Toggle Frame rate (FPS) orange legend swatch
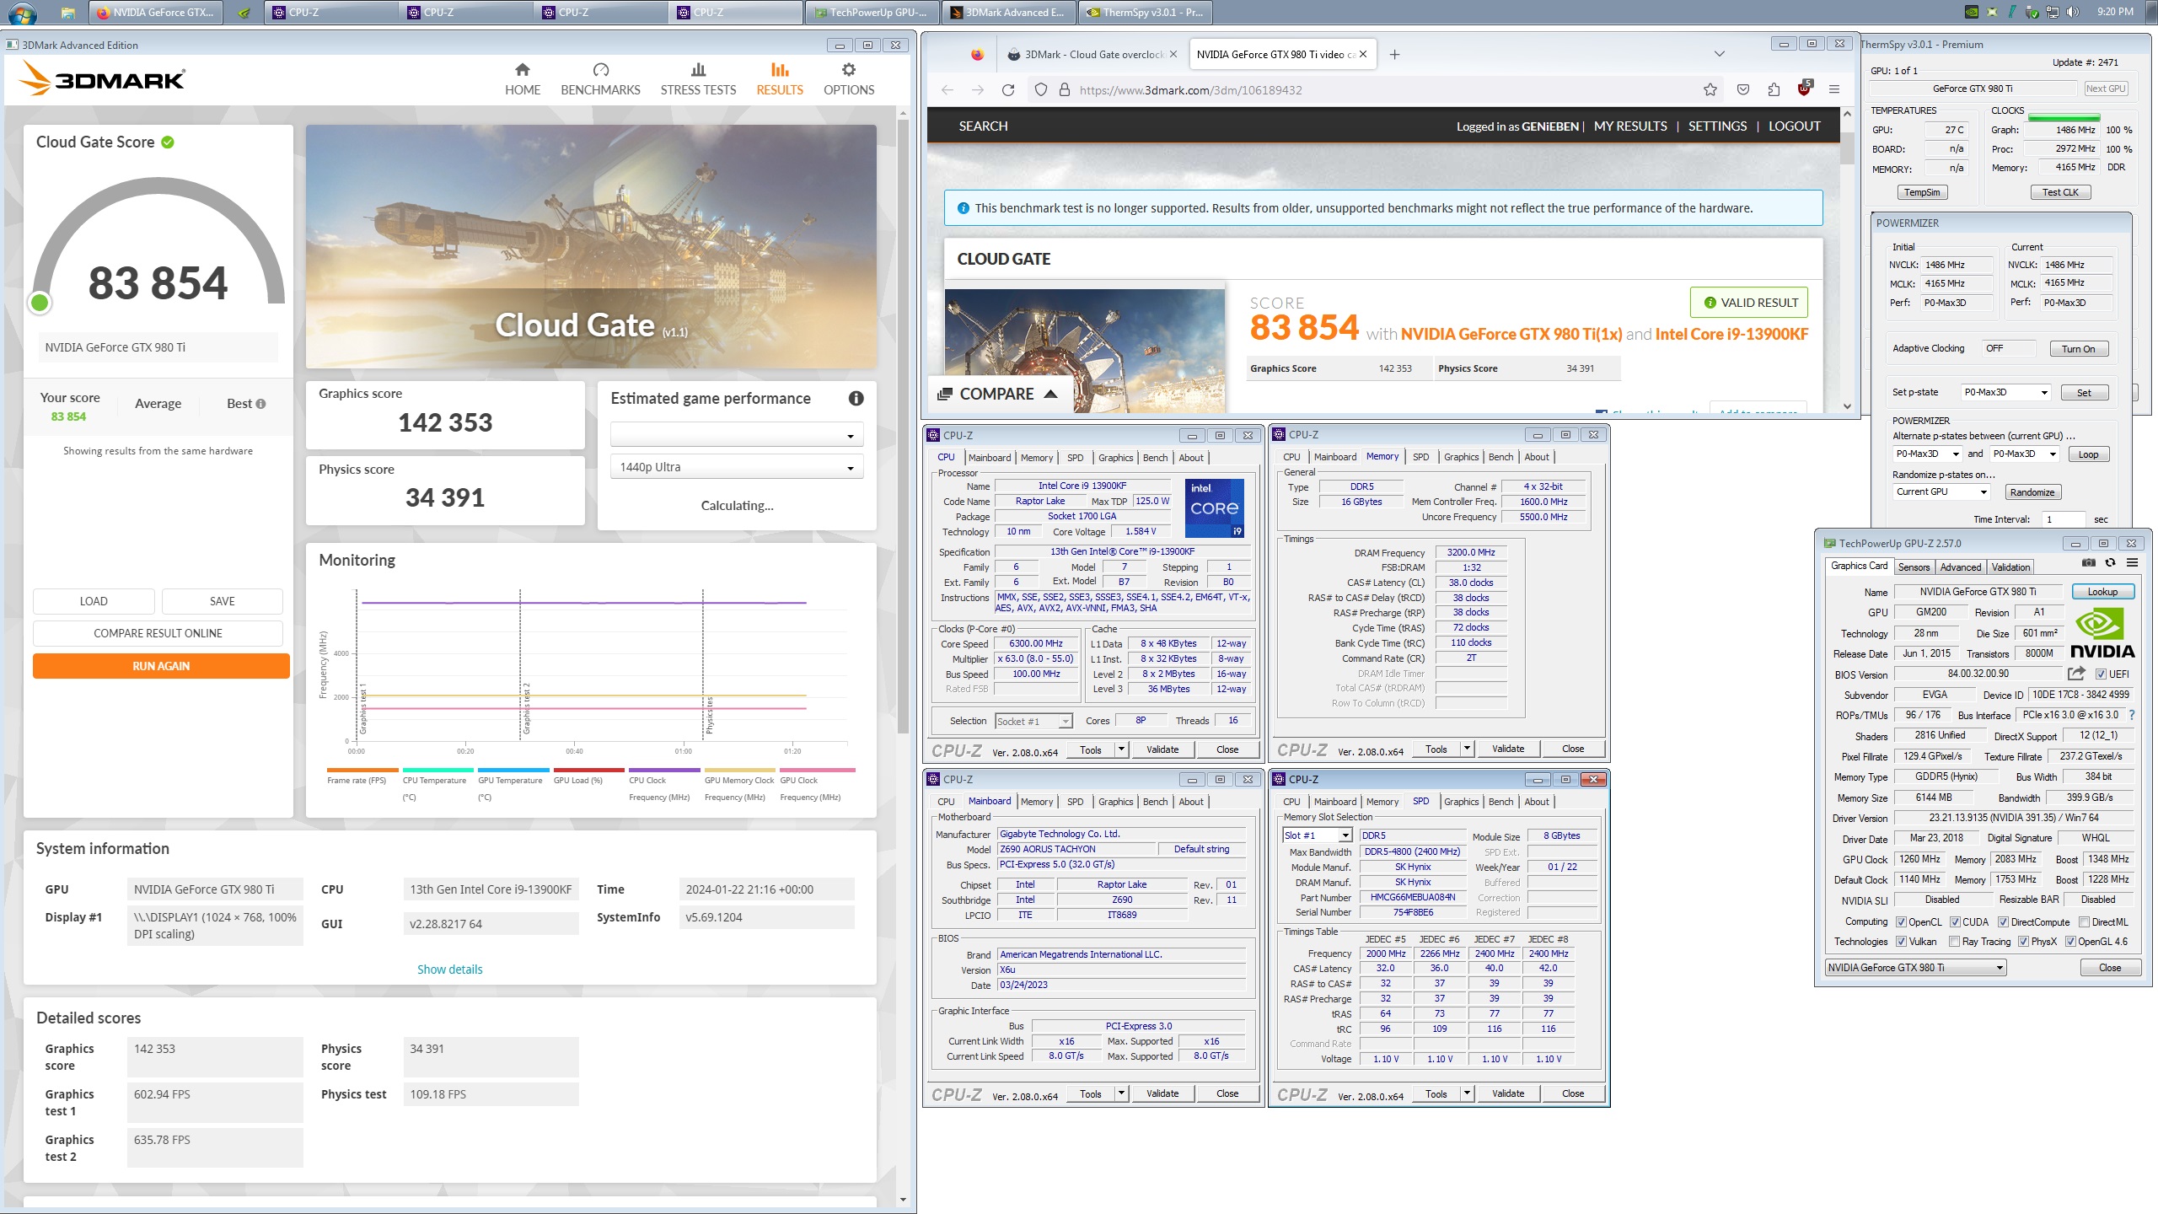The height and width of the screenshot is (1214, 2158). coord(362,770)
